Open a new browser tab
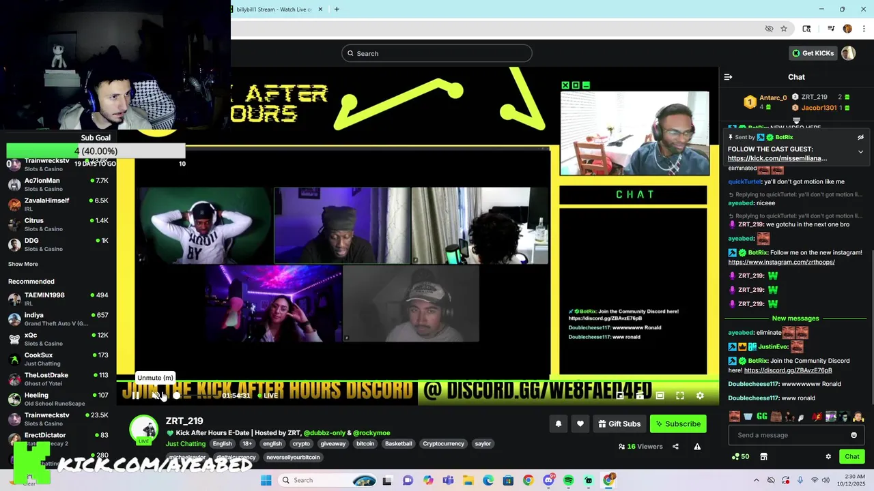The width and height of the screenshot is (874, 491). [x=337, y=9]
